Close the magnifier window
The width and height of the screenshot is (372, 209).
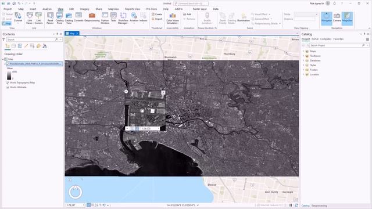(x=163, y=92)
